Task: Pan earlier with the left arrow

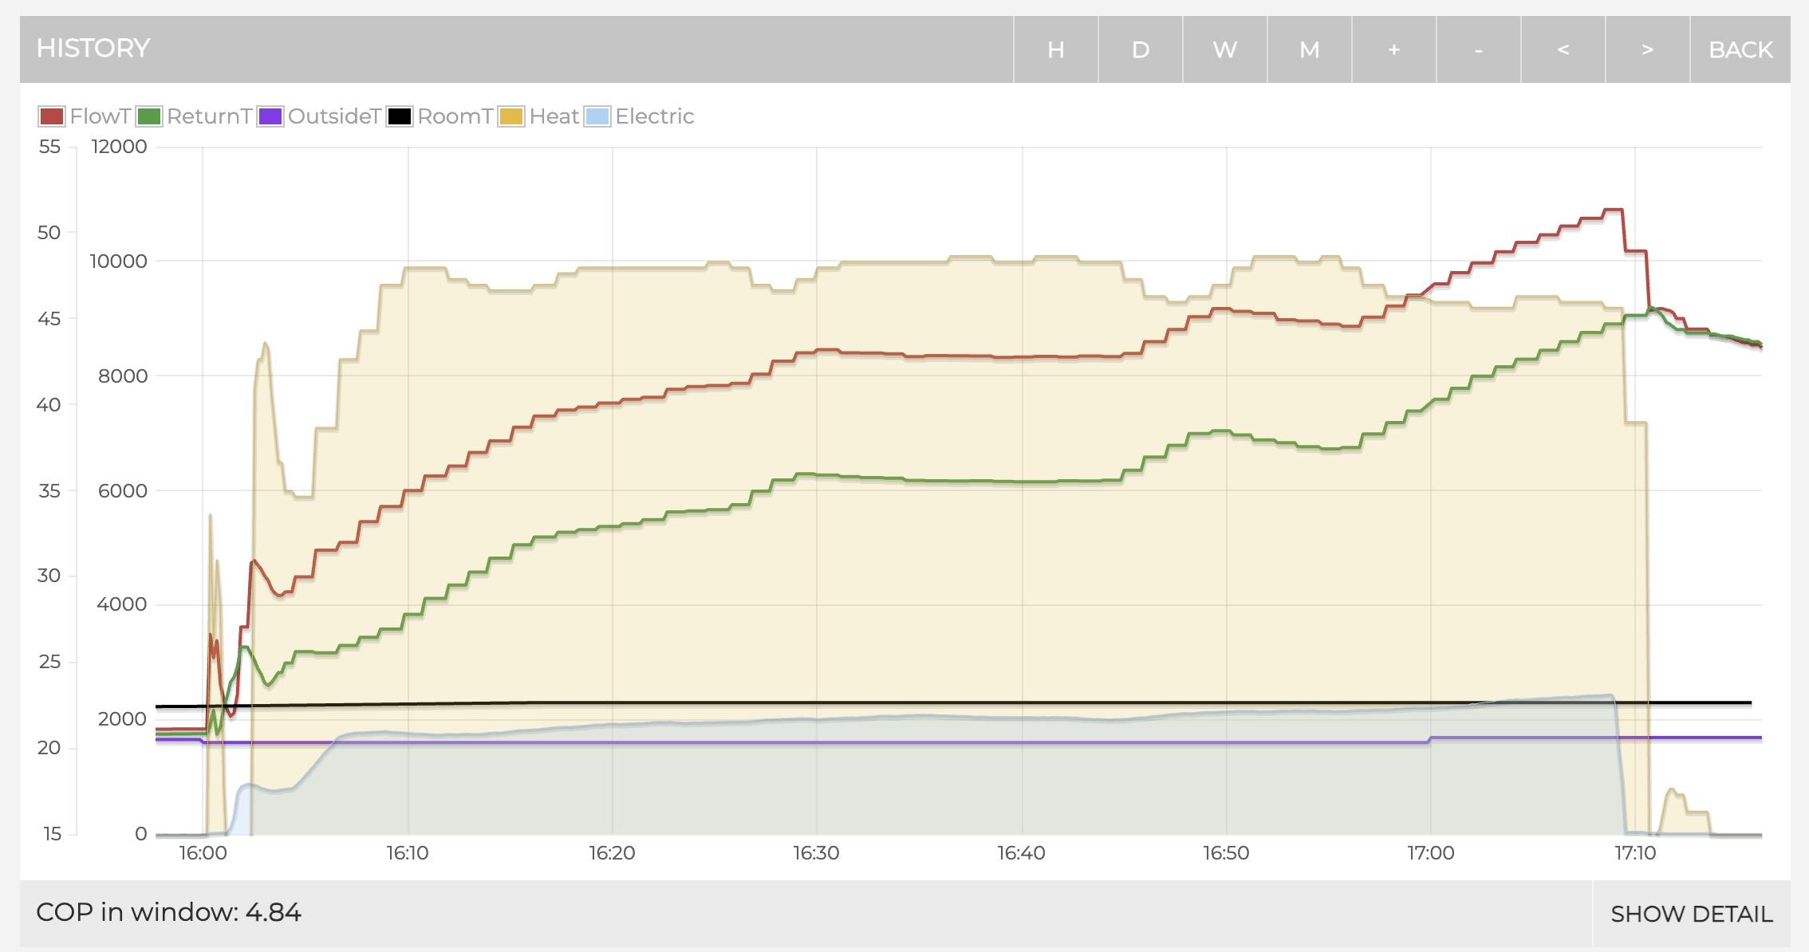Action: pos(1563,49)
